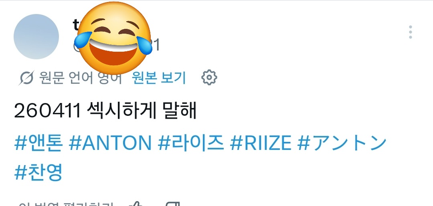The width and height of the screenshot is (433, 206).
Task: Open the three-dot more options menu
Action: (411, 32)
